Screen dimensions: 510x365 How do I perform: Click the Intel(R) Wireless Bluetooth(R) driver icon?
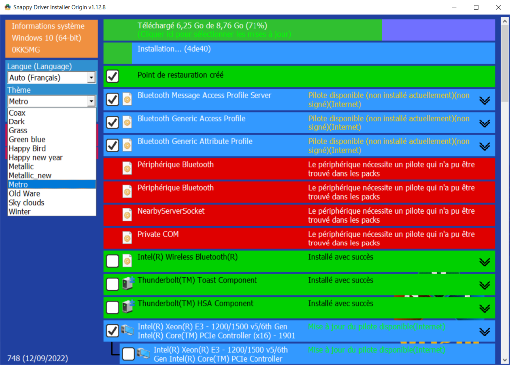coord(127,261)
